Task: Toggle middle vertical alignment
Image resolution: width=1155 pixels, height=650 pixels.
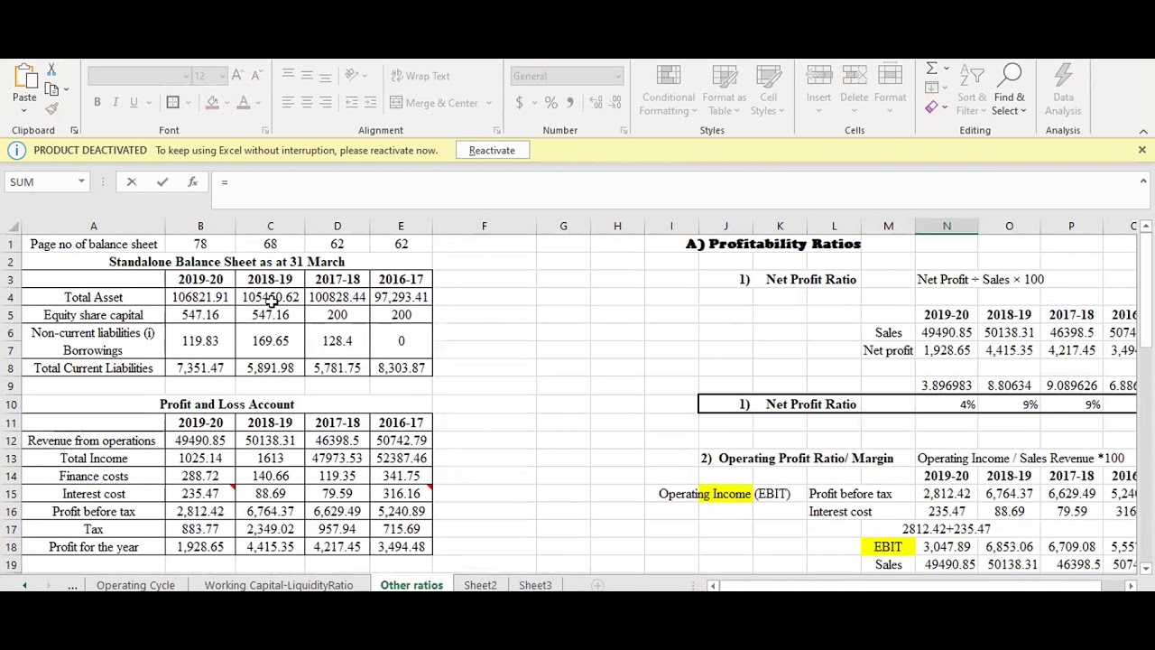Action: (307, 76)
